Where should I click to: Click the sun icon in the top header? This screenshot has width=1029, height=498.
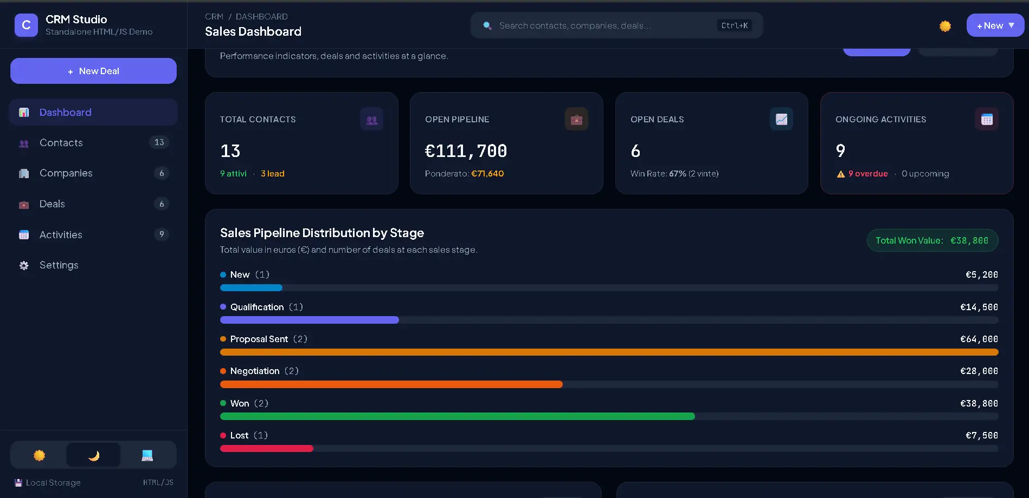pos(945,26)
